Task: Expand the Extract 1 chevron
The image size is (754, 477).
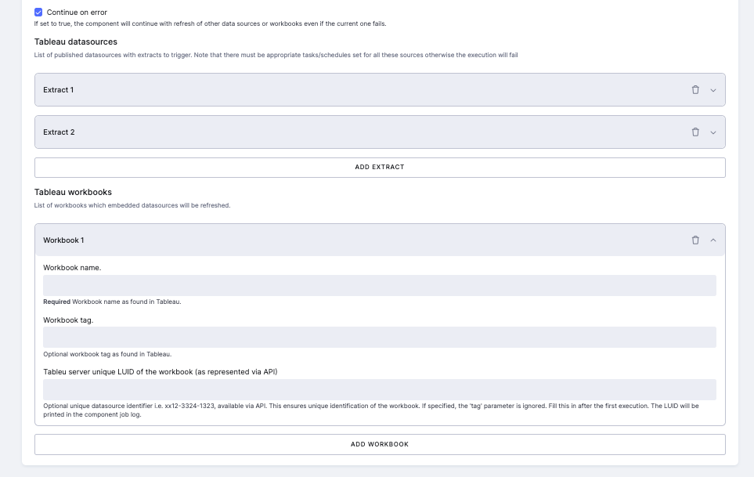Action: (x=713, y=90)
